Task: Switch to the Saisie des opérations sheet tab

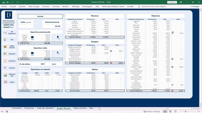Action: click(45, 108)
